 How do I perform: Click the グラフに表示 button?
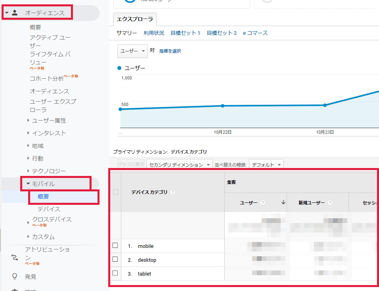coord(131,164)
